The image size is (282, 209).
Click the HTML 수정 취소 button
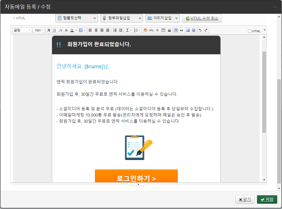coord(202,18)
